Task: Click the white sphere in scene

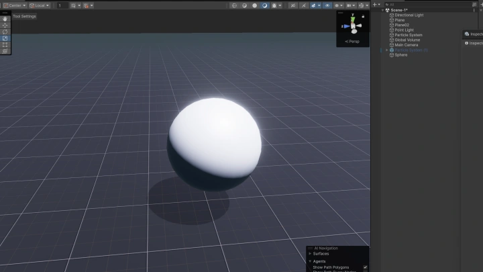Action: pyautogui.click(x=215, y=144)
